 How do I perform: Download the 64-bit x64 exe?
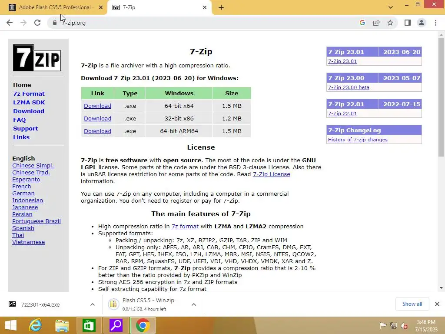pyautogui.click(x=97, y=106)
